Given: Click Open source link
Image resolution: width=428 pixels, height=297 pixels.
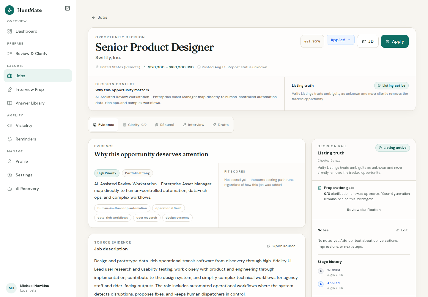Looking at the screenshot, I should pos(281,246).
